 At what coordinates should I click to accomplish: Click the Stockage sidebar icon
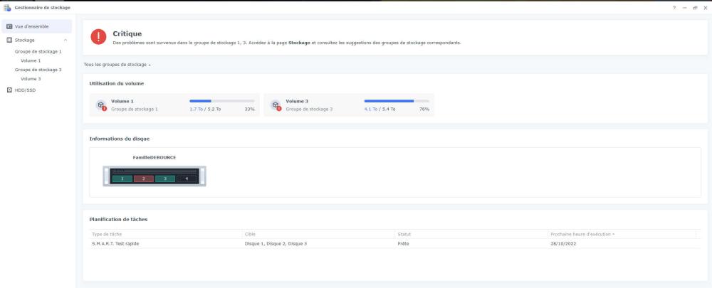coord(9,41)
